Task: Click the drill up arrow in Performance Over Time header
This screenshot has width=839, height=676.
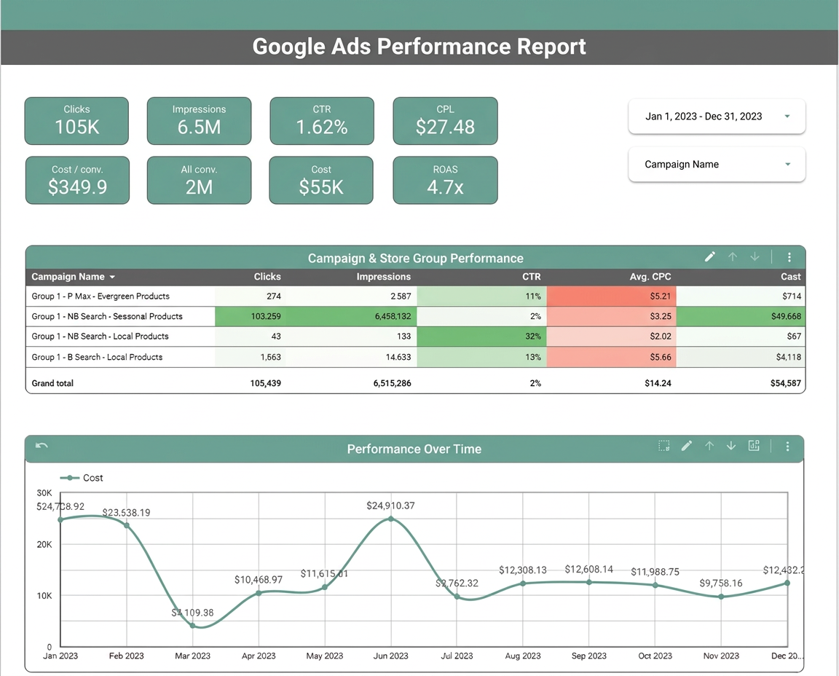Action: [709, 446]
